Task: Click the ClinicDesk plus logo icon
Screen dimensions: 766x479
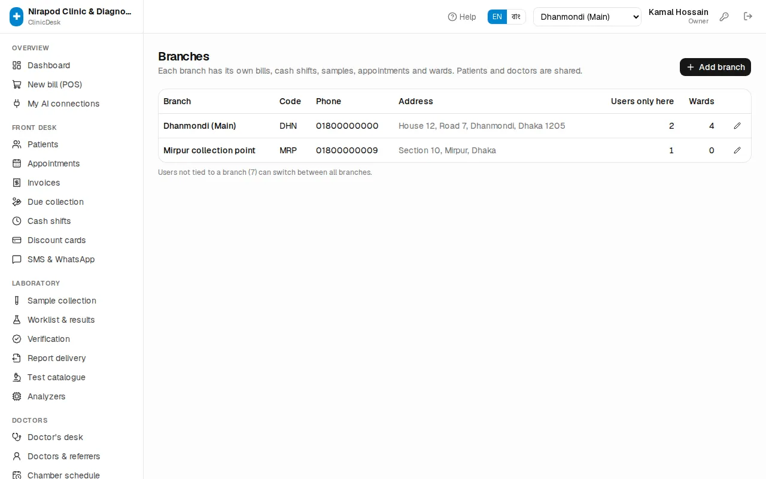Action: coord(17,17)
